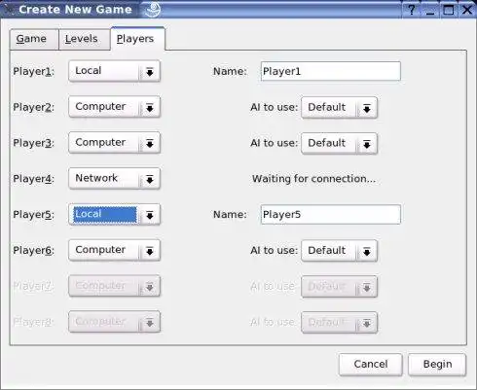
Task: Click the 'AI to use:' label for Player6
Action: click(x=274, y=250)
